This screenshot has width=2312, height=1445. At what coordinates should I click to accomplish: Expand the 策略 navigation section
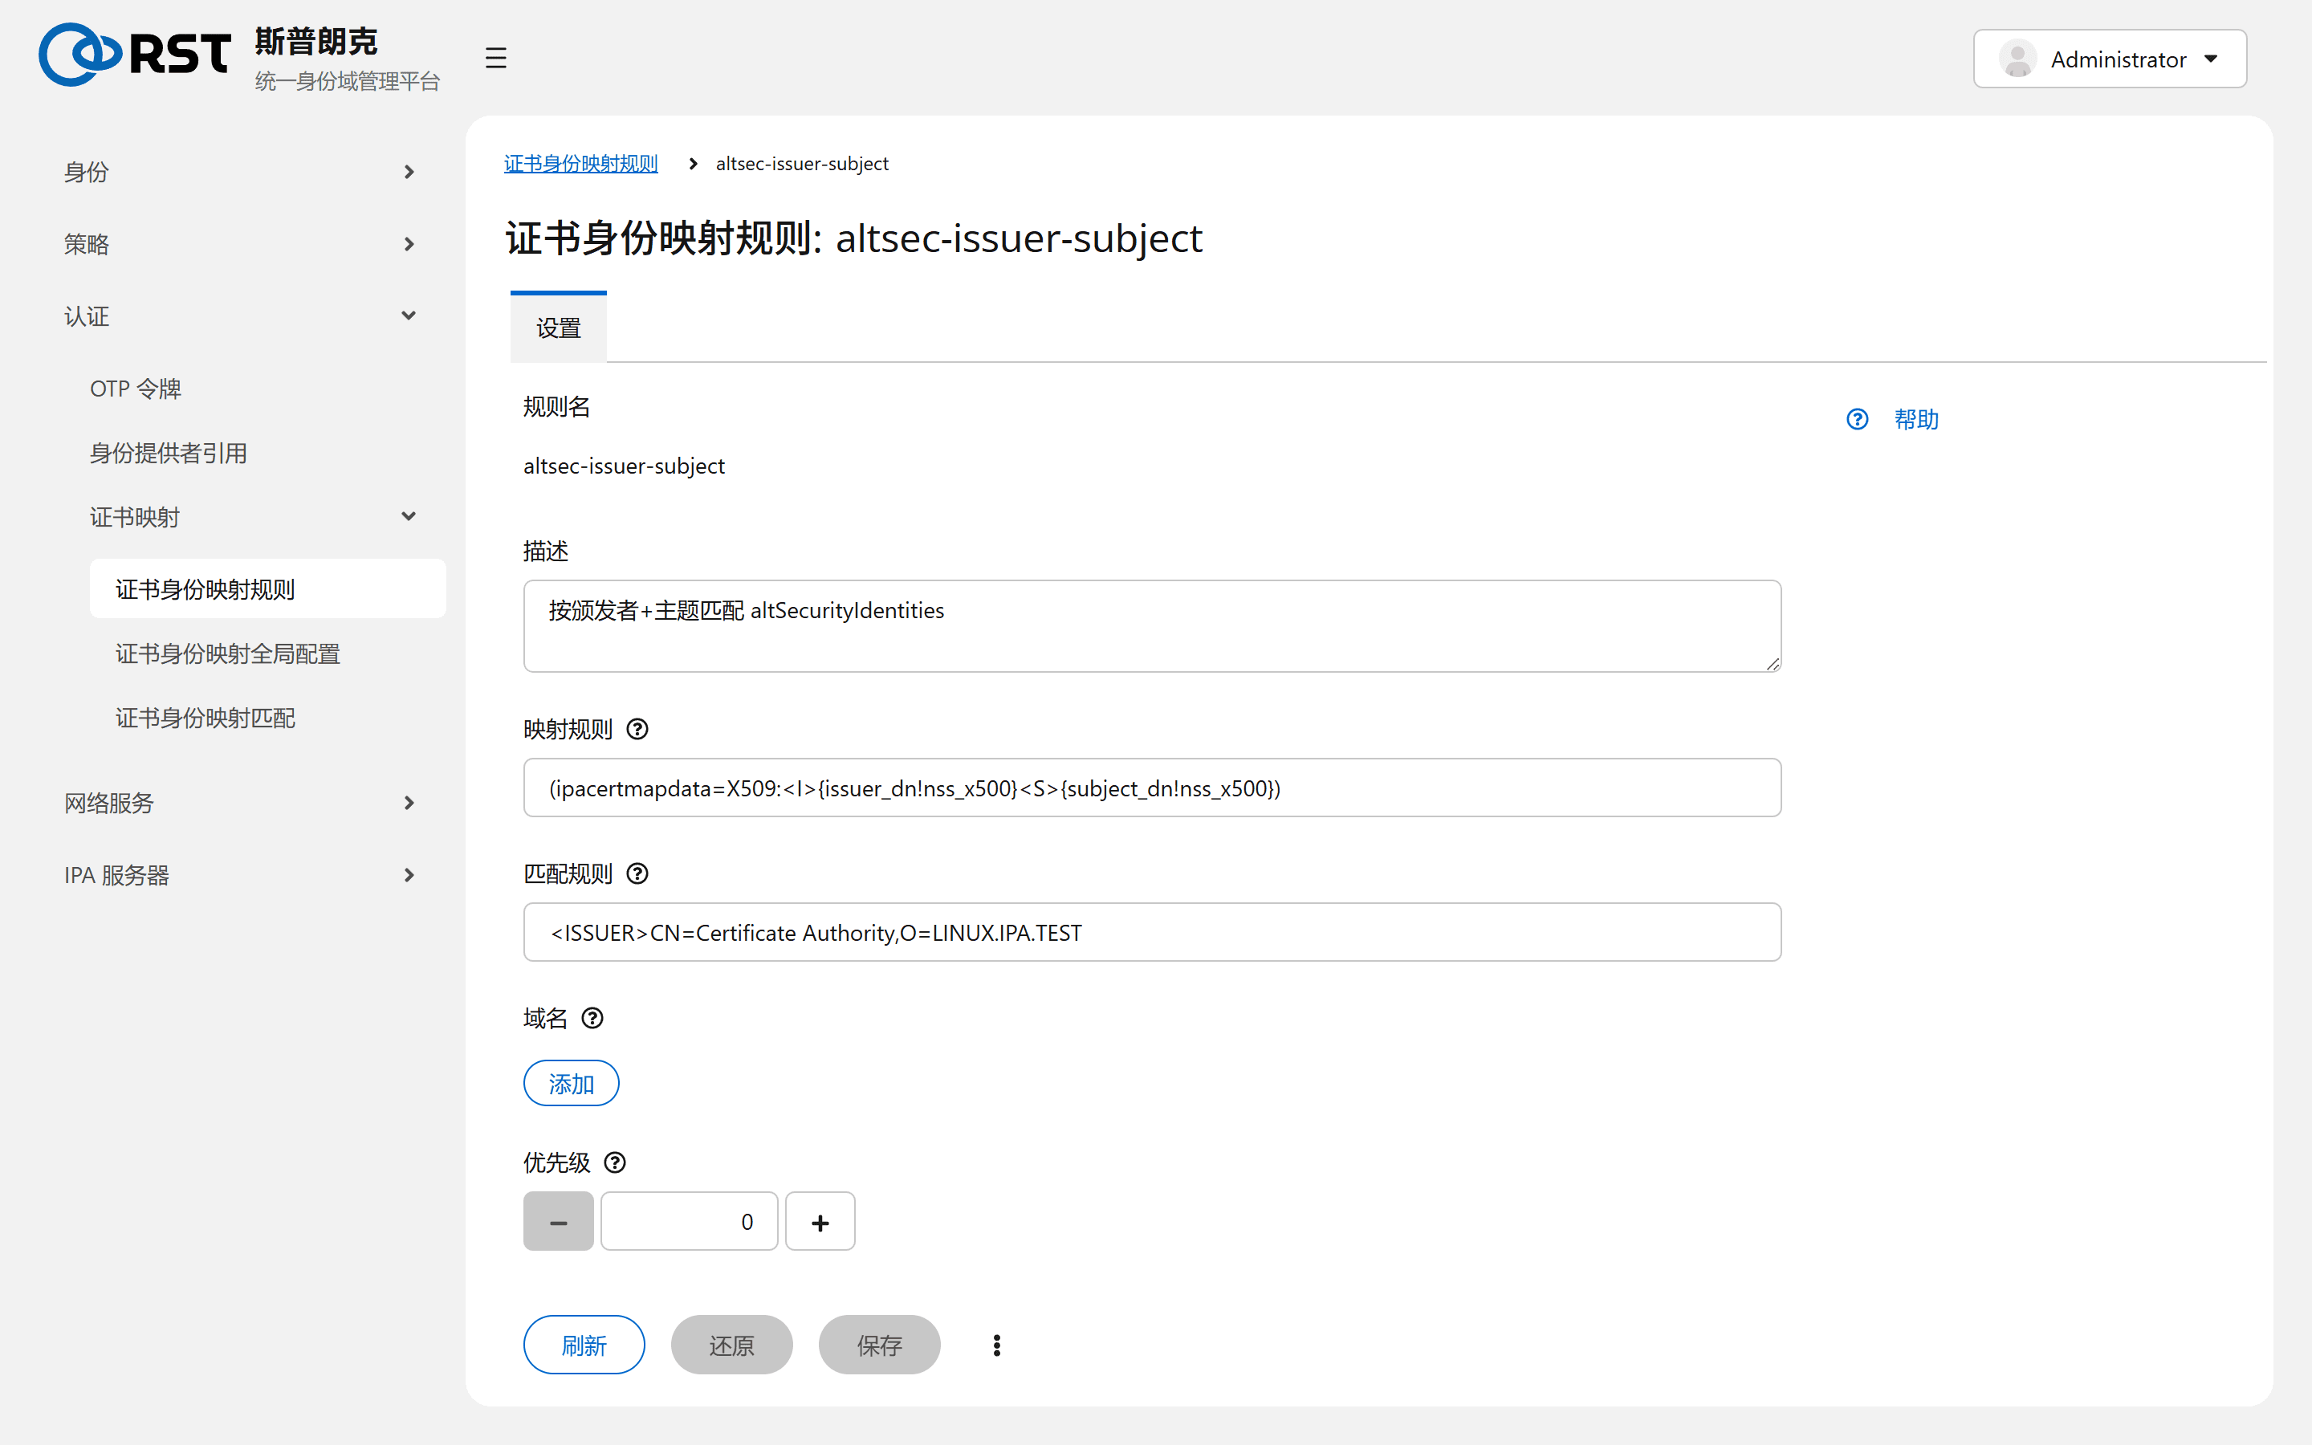coord(241,244)
